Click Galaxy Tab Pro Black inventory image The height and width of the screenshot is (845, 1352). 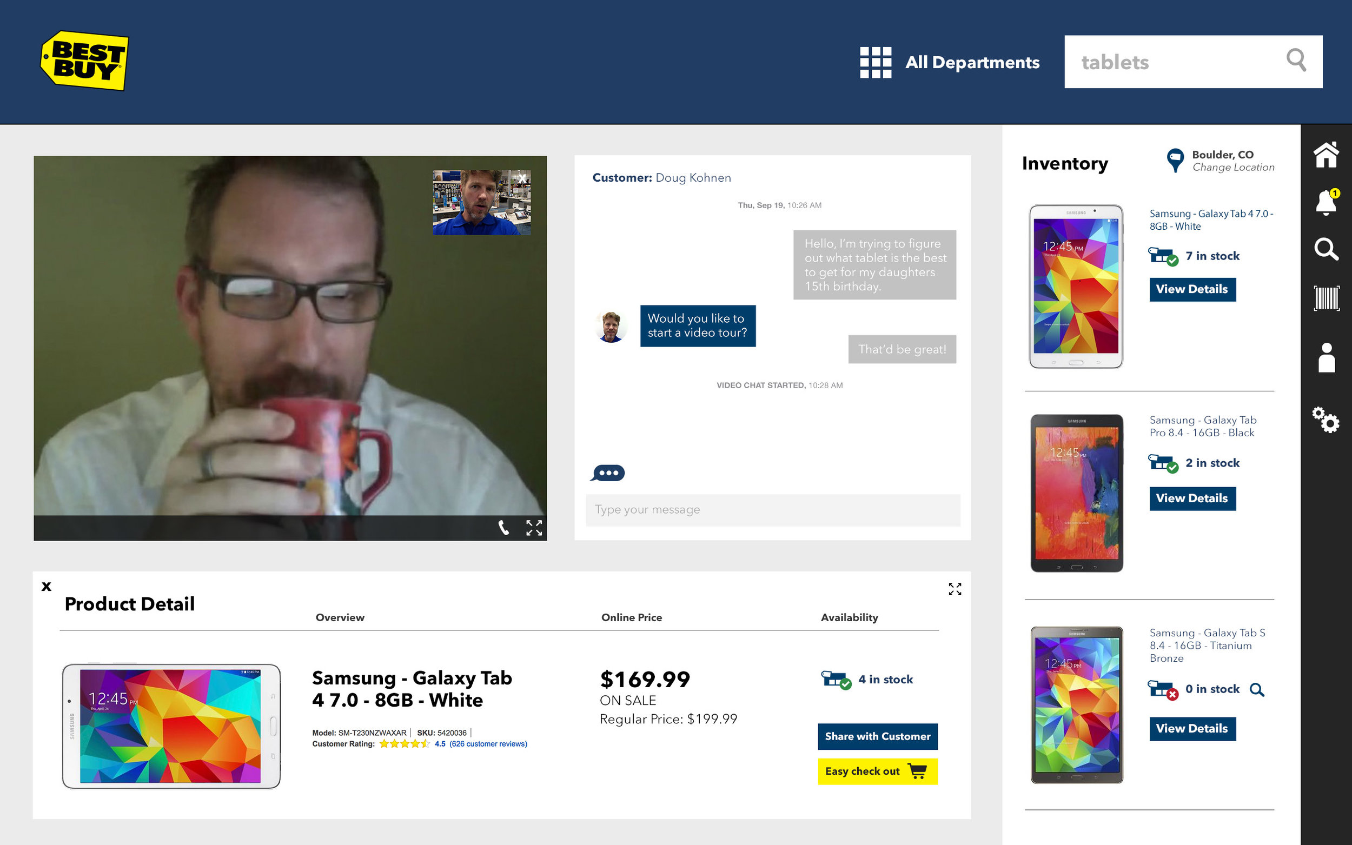(1076, 493)
